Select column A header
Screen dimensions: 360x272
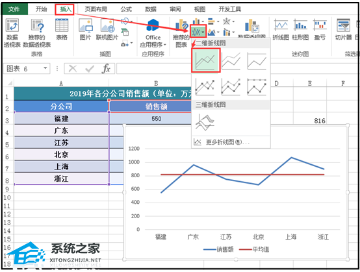(x=61, y=83)
